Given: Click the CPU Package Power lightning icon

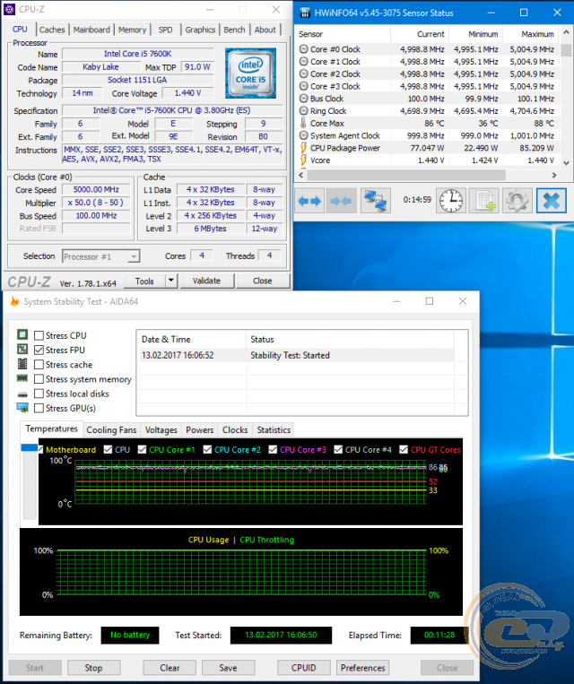Looking at the screenshot, I should coord(303,148).
